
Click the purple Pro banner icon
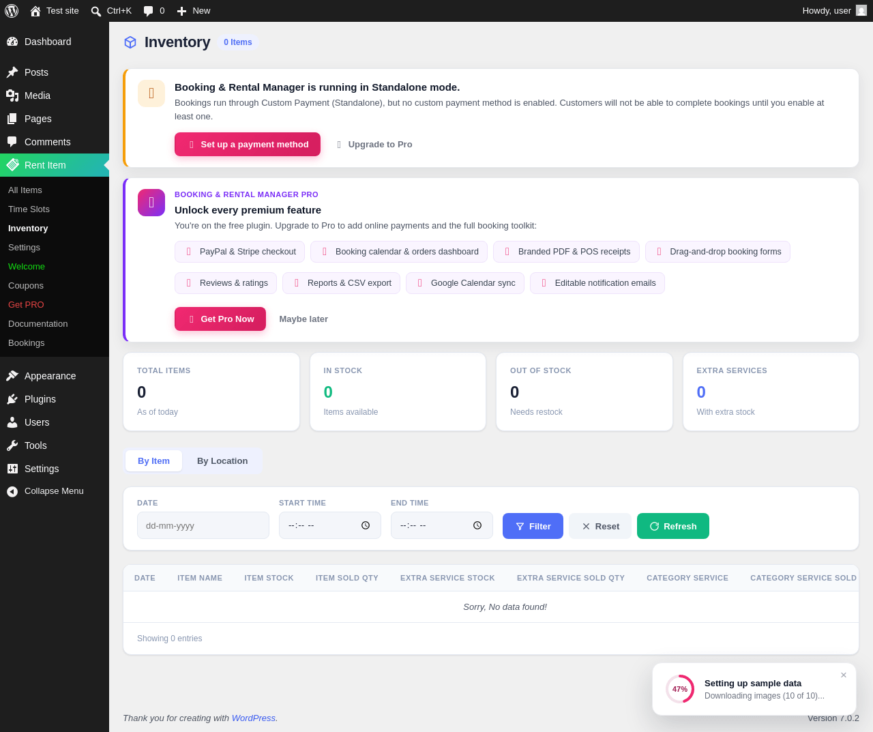(151, 203)
